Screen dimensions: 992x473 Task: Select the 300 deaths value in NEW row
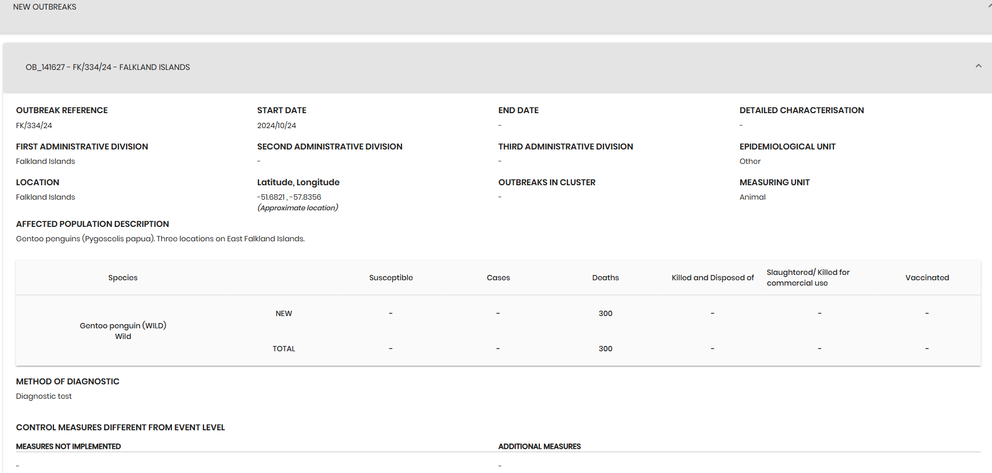[605, 313]
